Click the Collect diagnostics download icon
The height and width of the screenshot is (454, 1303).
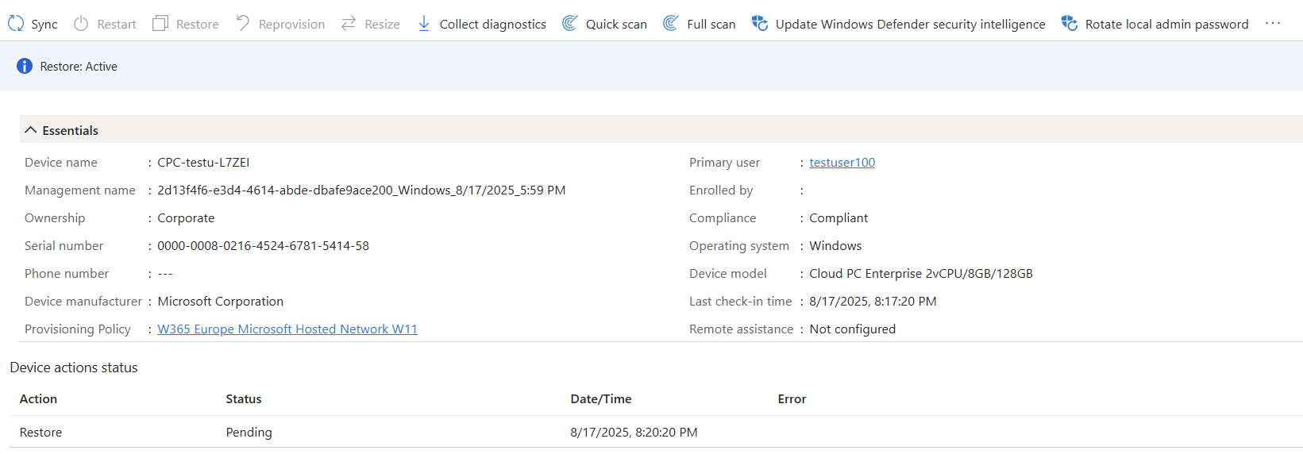424,24
